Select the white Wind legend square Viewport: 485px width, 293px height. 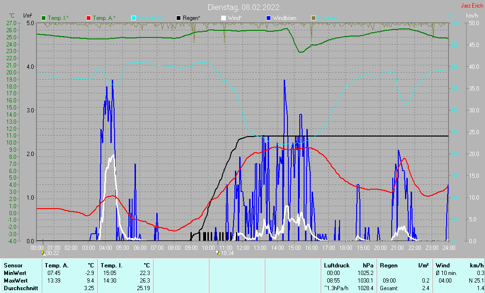[x=224, y=18]
